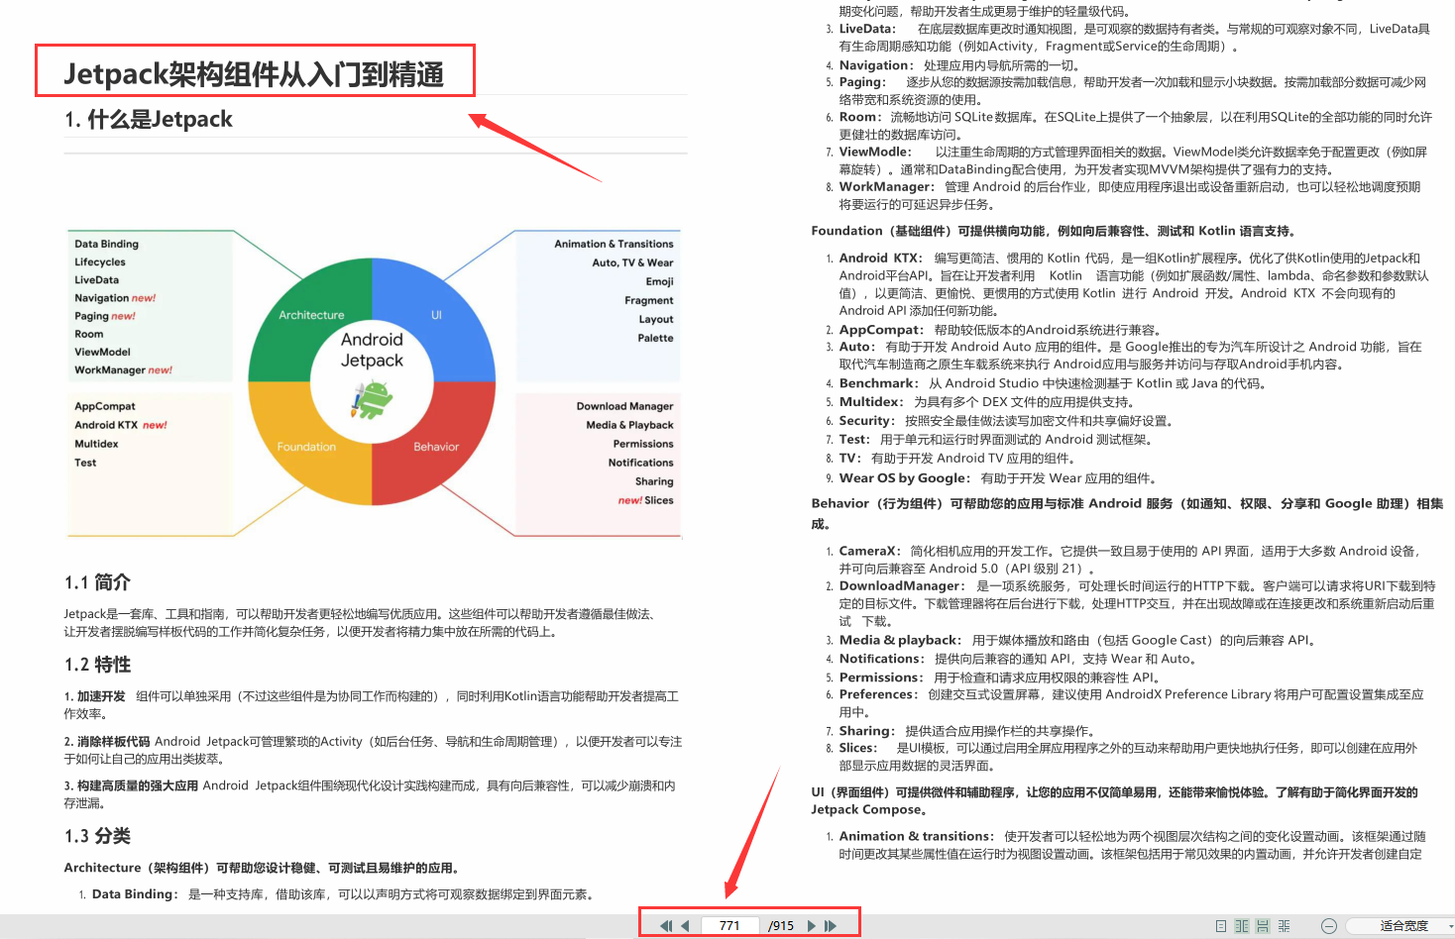
Task: Click the blue UI segment of the wheel
Action: 436,315
